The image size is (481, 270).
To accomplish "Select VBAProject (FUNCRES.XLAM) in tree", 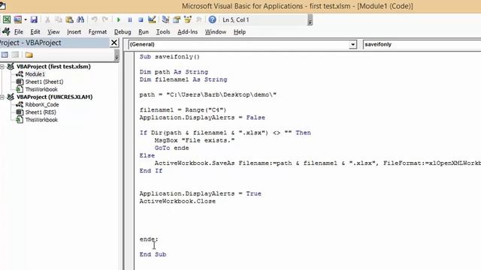I will click(54, 97).
